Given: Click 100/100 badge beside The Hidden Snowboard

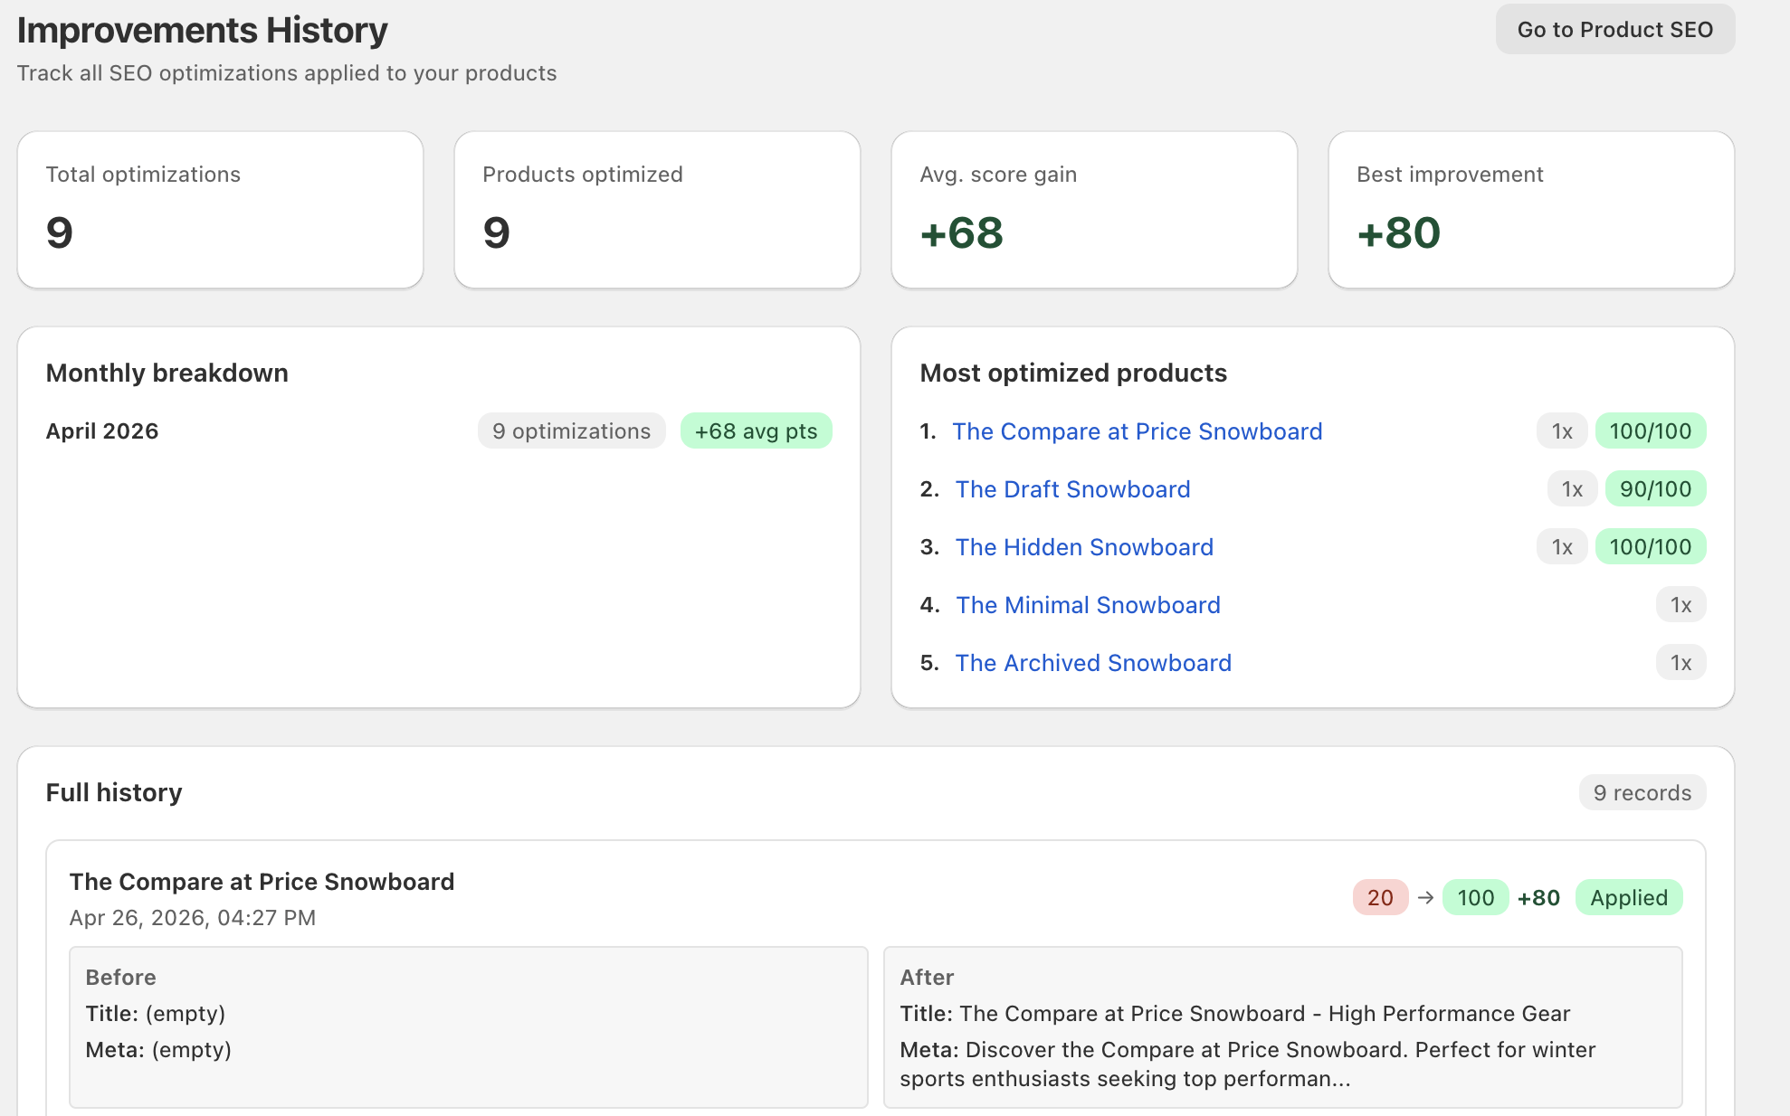Looking at the screenshot, I should click(x=1650, y=547).
